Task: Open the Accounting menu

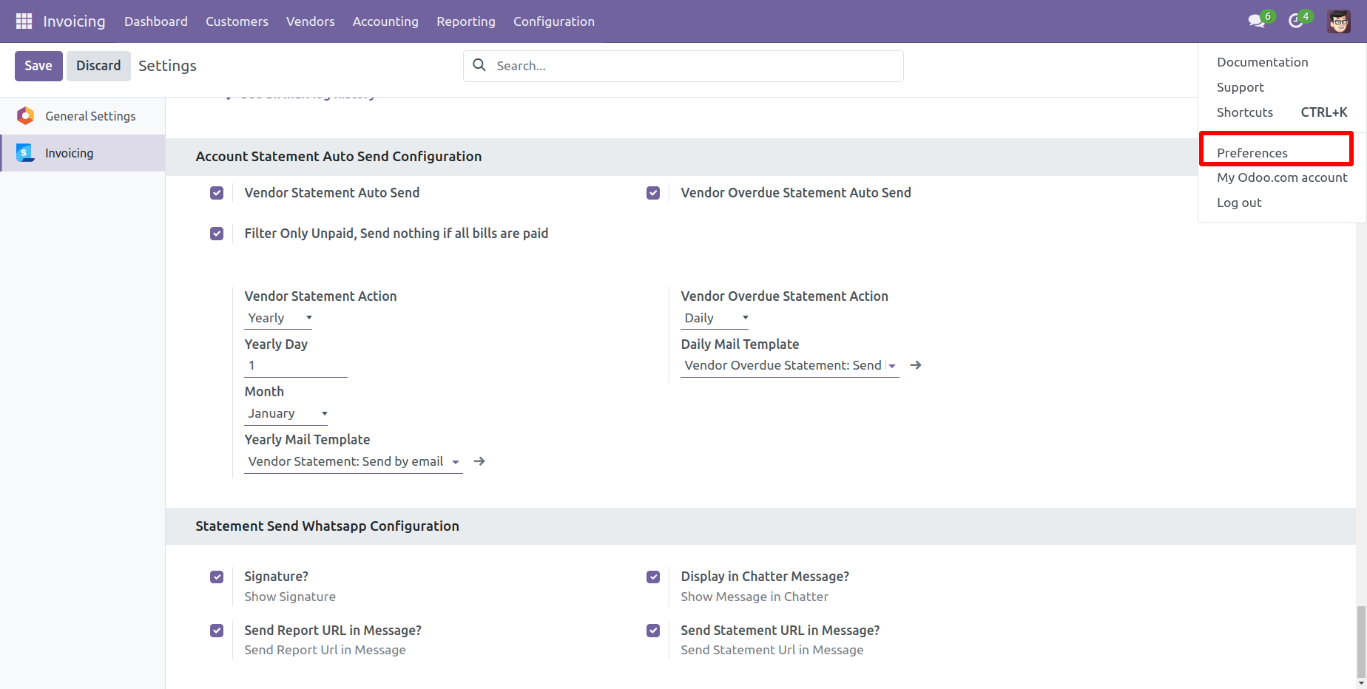Action: (x=385, y=21)
